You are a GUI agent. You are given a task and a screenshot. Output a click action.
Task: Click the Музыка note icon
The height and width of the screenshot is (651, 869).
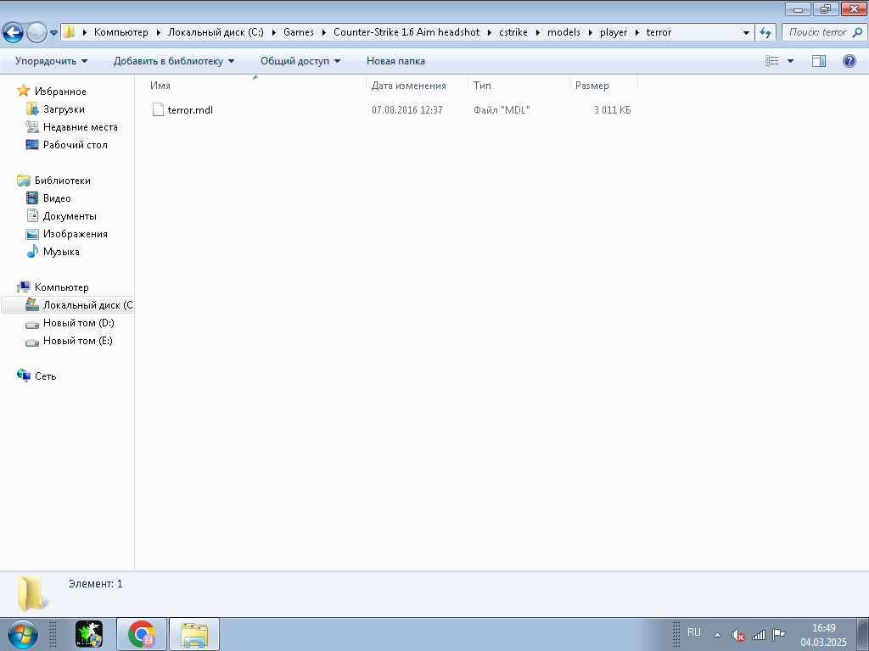pyautogui.click(x=32, y=251)
